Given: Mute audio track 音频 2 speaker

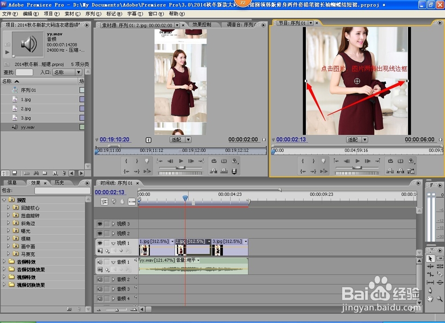Looking at the screenshot, I should (100, 279).
